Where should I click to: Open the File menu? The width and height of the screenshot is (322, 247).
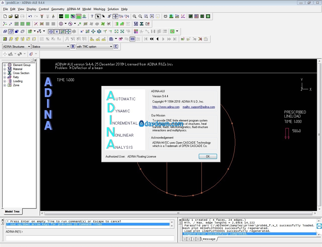pyautogui.click(x=6, y=9)
